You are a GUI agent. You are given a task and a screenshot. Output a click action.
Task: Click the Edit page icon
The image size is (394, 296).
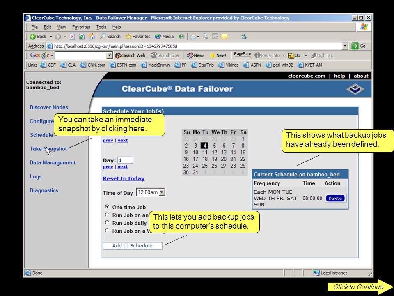pos(215,37)
